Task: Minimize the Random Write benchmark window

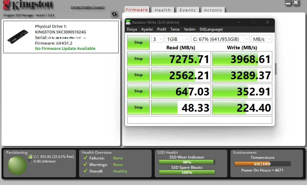Action: pos(239,22)
